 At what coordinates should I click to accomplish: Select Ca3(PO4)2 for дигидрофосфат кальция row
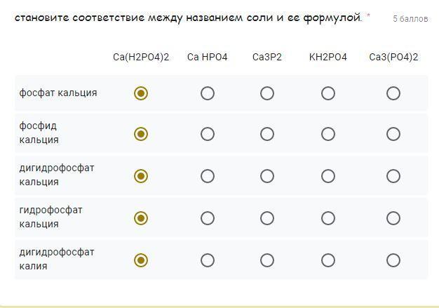[393, 176]
